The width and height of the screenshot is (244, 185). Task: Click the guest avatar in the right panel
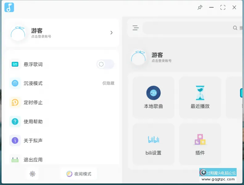tap(138, 57)
